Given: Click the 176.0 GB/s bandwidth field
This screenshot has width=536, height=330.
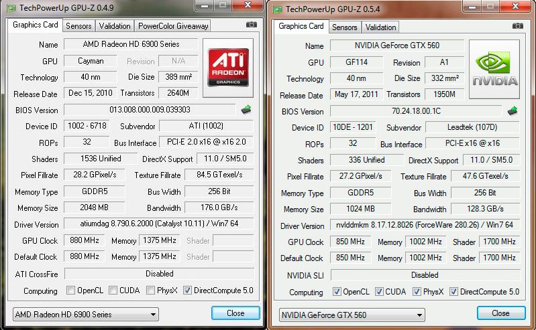Looking at the screenshot, I should (x=219, y=208).
